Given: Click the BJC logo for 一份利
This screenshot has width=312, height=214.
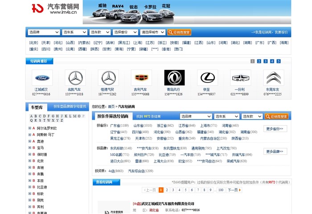Looking at the screenshot, I should [x=240, y=78].
